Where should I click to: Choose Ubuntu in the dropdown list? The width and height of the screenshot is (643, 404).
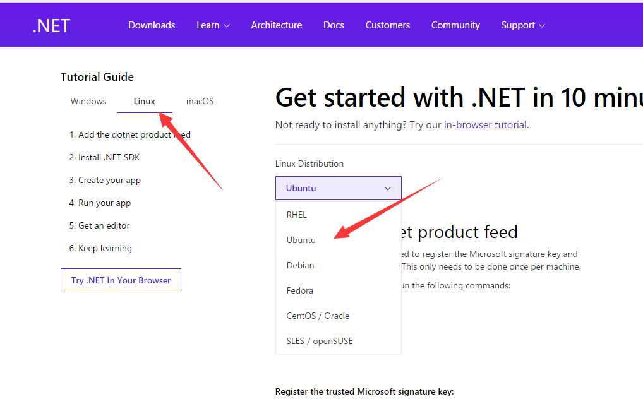coord(339,240)
